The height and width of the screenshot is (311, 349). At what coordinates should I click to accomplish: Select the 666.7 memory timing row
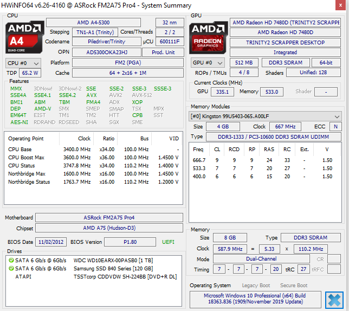coord(265,160)
